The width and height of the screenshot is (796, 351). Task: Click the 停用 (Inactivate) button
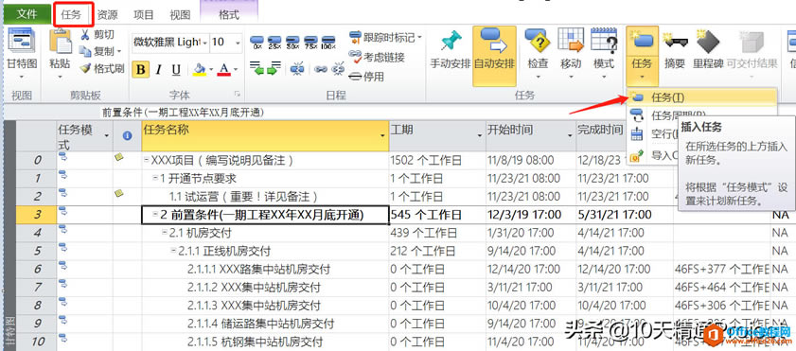366,77
